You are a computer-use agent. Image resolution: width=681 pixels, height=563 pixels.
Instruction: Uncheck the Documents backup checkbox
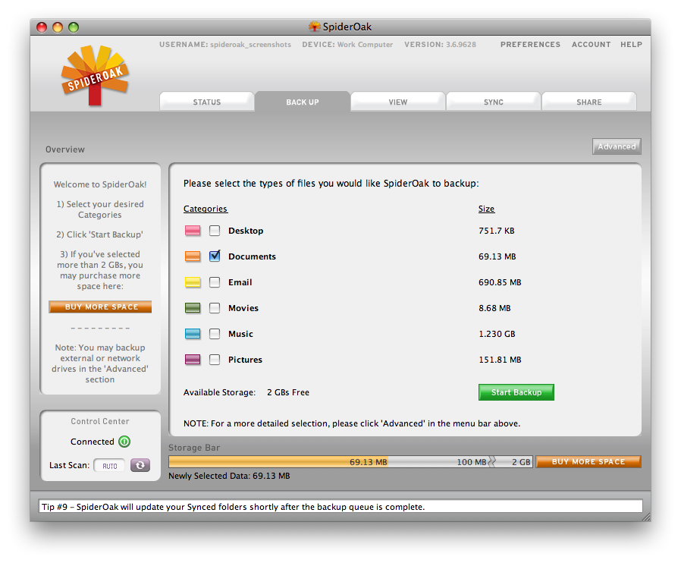[215, 256]
